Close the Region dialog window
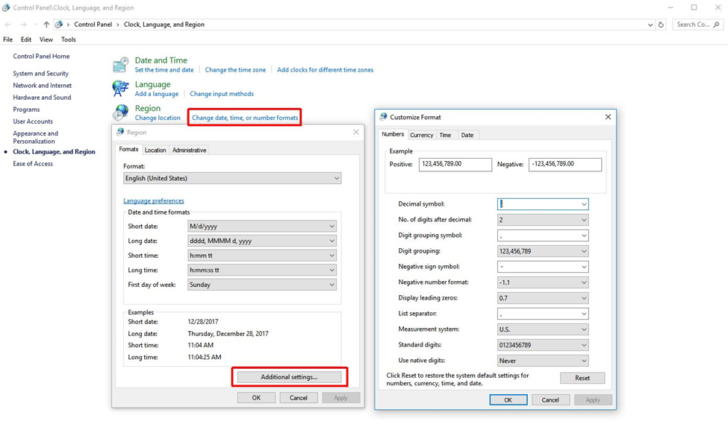The image size is (728, 424). (355, 132)
